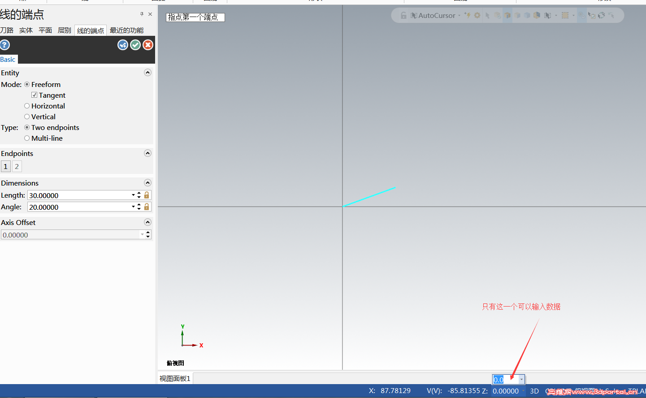Lock the Length value
The image size is (646, 398).
147,195
